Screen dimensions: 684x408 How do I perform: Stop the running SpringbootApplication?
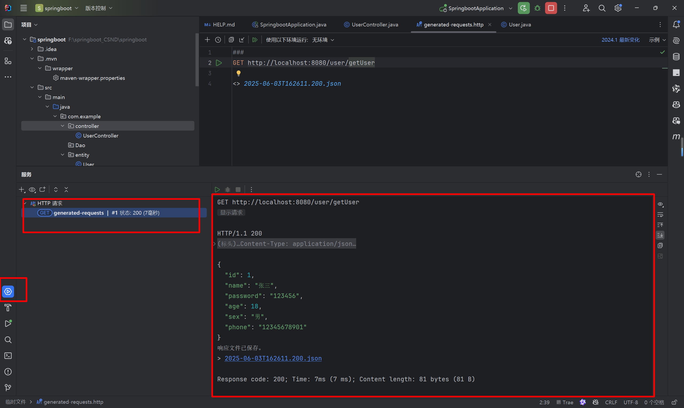click(551, 8)
